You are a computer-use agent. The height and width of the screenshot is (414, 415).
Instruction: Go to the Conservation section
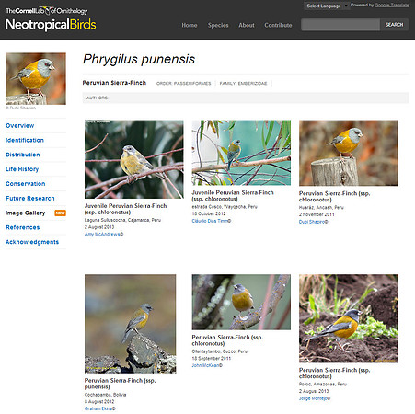point(26,184)
